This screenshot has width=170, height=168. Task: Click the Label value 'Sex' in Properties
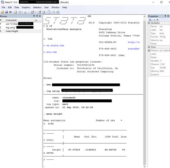[161, 30]
